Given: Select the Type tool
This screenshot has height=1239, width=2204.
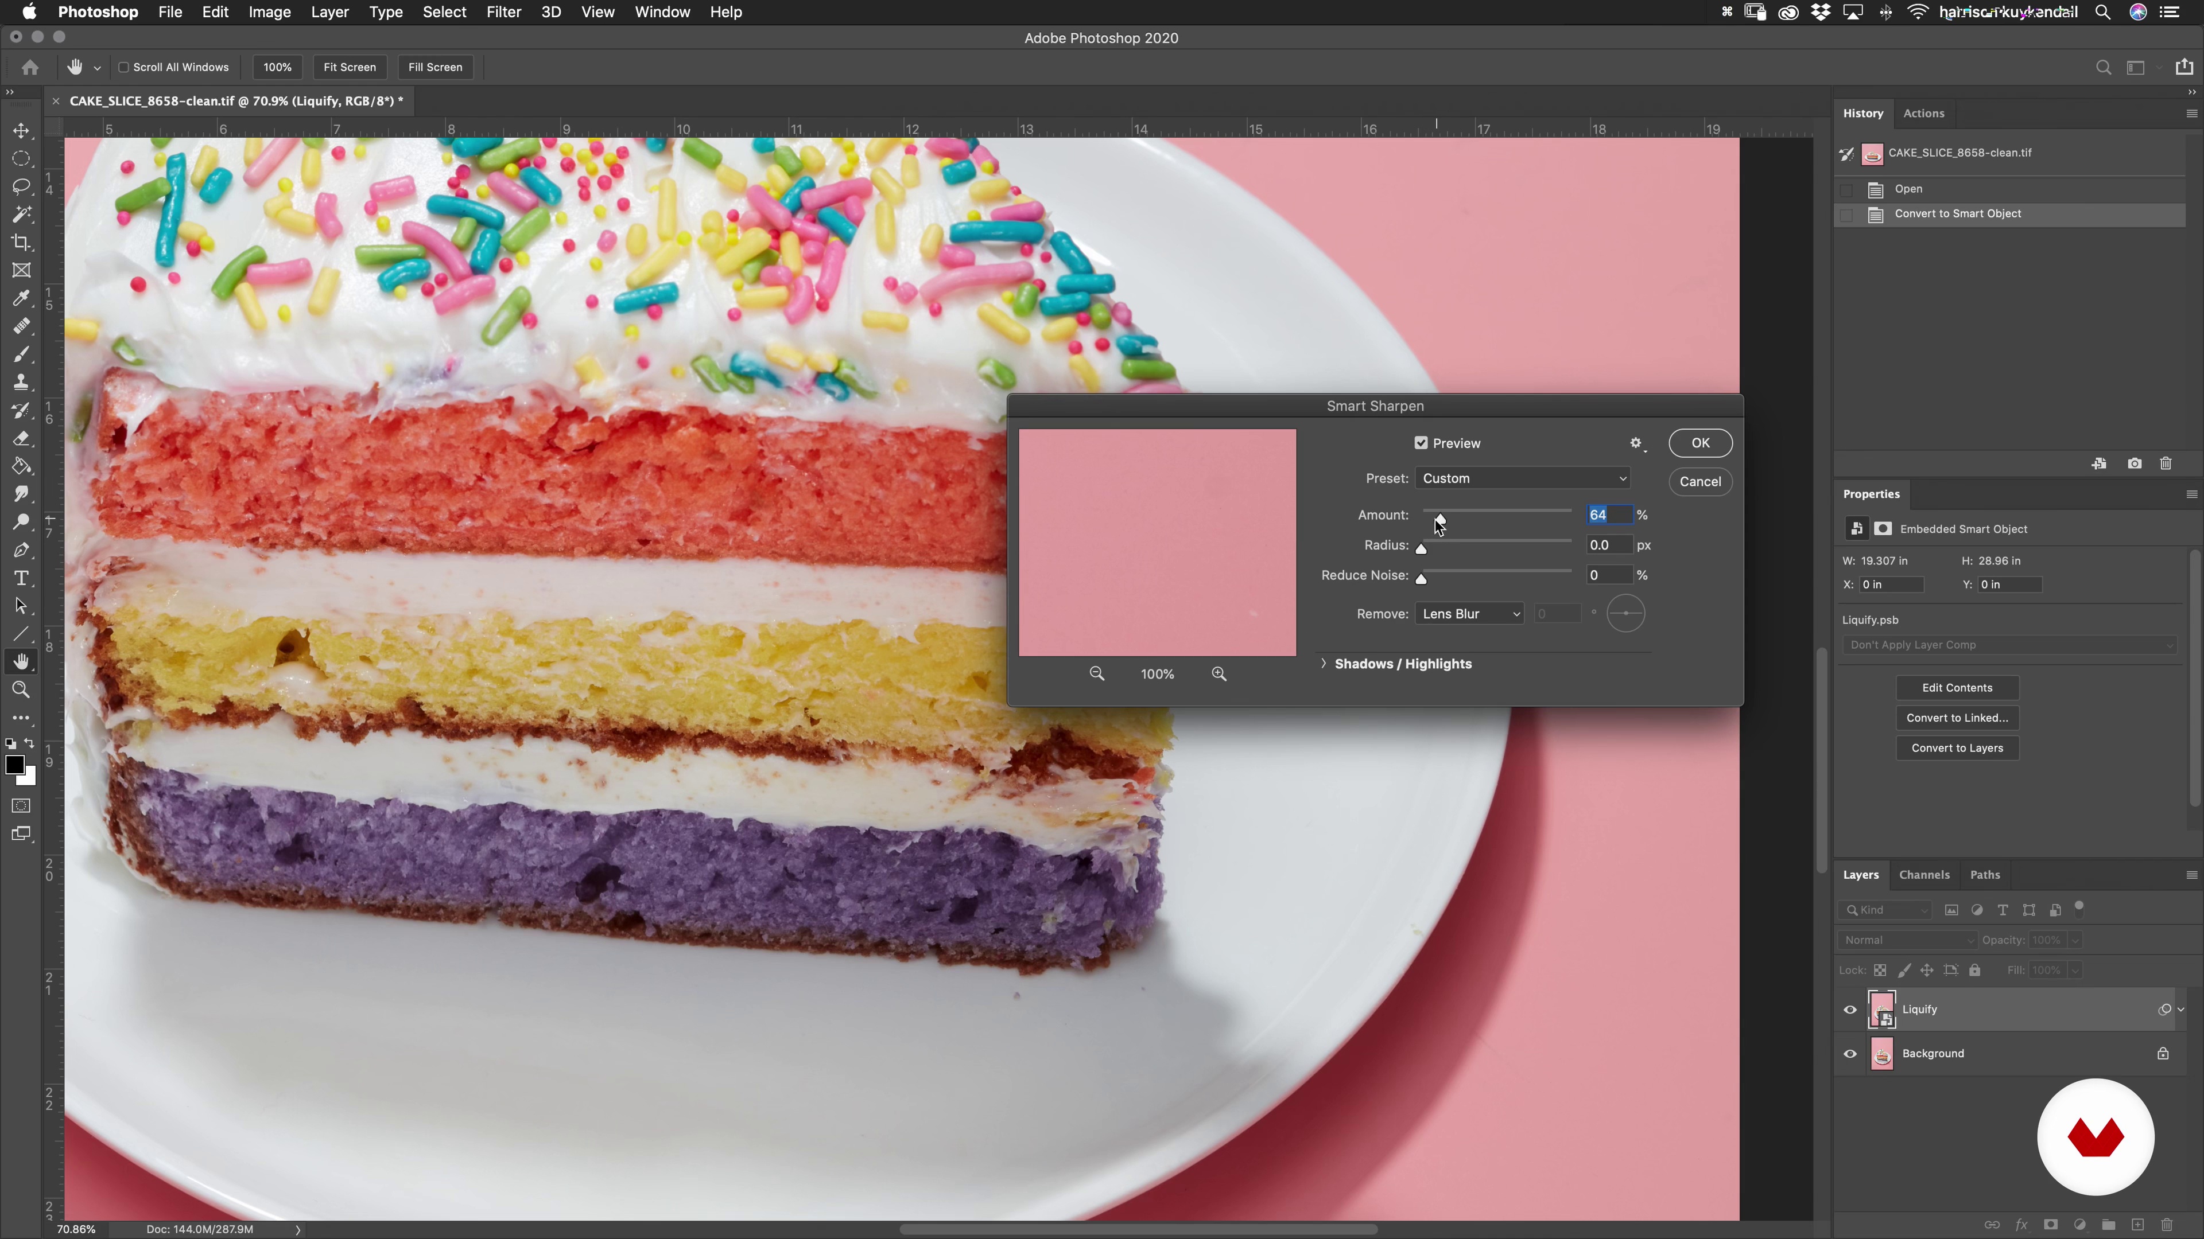Looking at the screenshot, I should 21,578.
